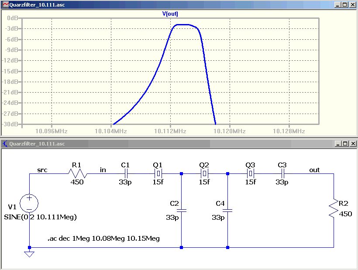Click the schematic window transistor icon in title bar
This screenshot has height=270, width=358.
coord(5,144)
